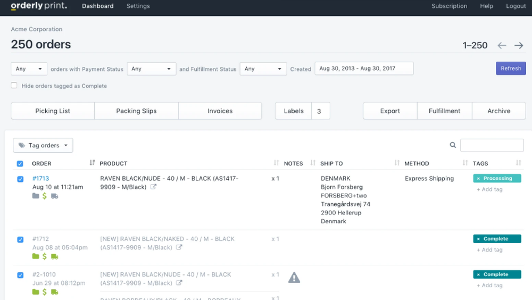Image resolution: width=532 pixels, height=300 pixels.
Task: Click the truck shipping icon under order #1713
Action: (x=55, y=196)
